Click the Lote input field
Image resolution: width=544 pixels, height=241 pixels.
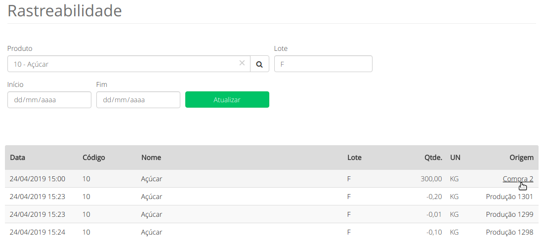[323, 64]
